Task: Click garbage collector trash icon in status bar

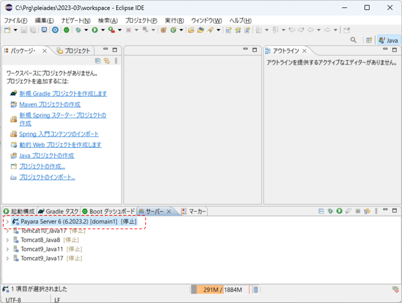Action: click(256, 289)
